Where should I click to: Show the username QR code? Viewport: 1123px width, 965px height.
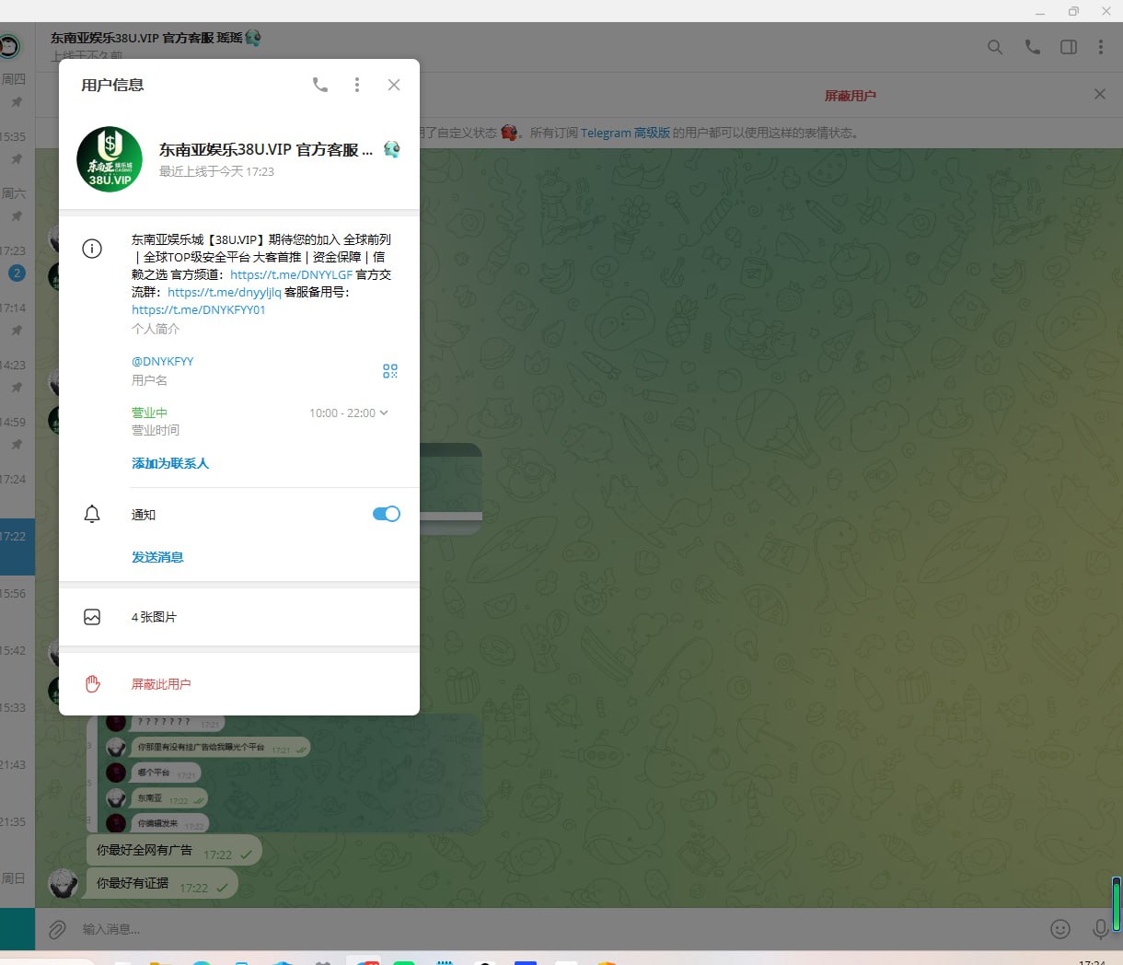coord(390,371)
